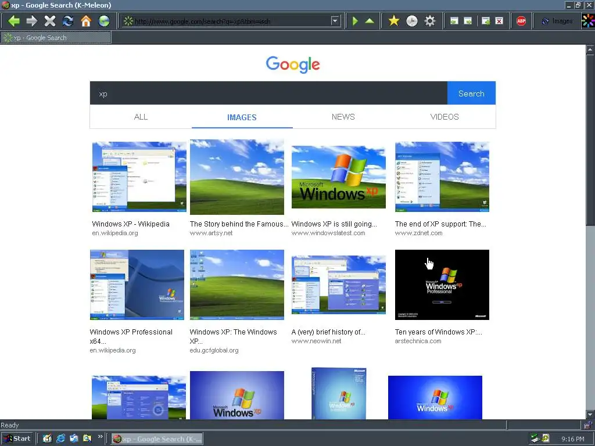Image resolution: width=595 pixels, height=446 pixels.
Task: Click 'A (very) brief history of...' link
Action: 328,332
